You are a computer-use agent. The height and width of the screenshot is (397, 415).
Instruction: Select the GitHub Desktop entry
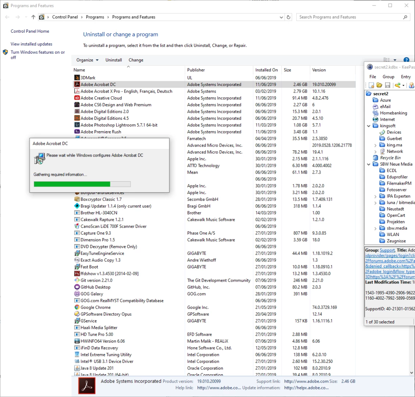(x=214, y=287)
